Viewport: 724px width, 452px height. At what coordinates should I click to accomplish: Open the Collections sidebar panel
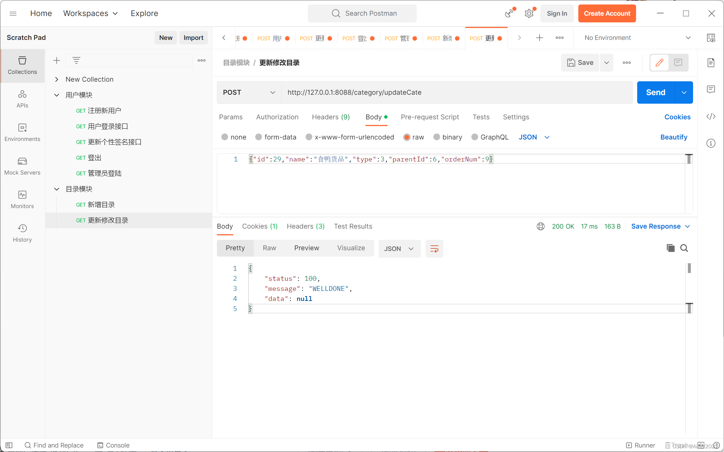click(22, 65)
